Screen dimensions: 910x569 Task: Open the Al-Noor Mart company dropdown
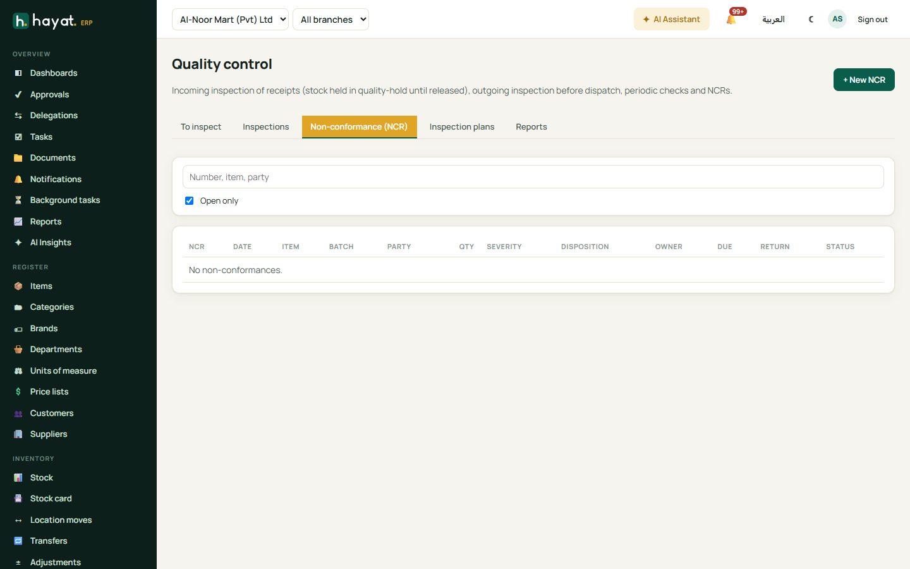[x=230, y=20]
